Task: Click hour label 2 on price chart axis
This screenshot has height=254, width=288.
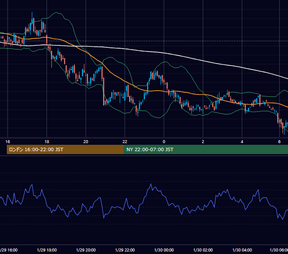Action: (203, 142)
